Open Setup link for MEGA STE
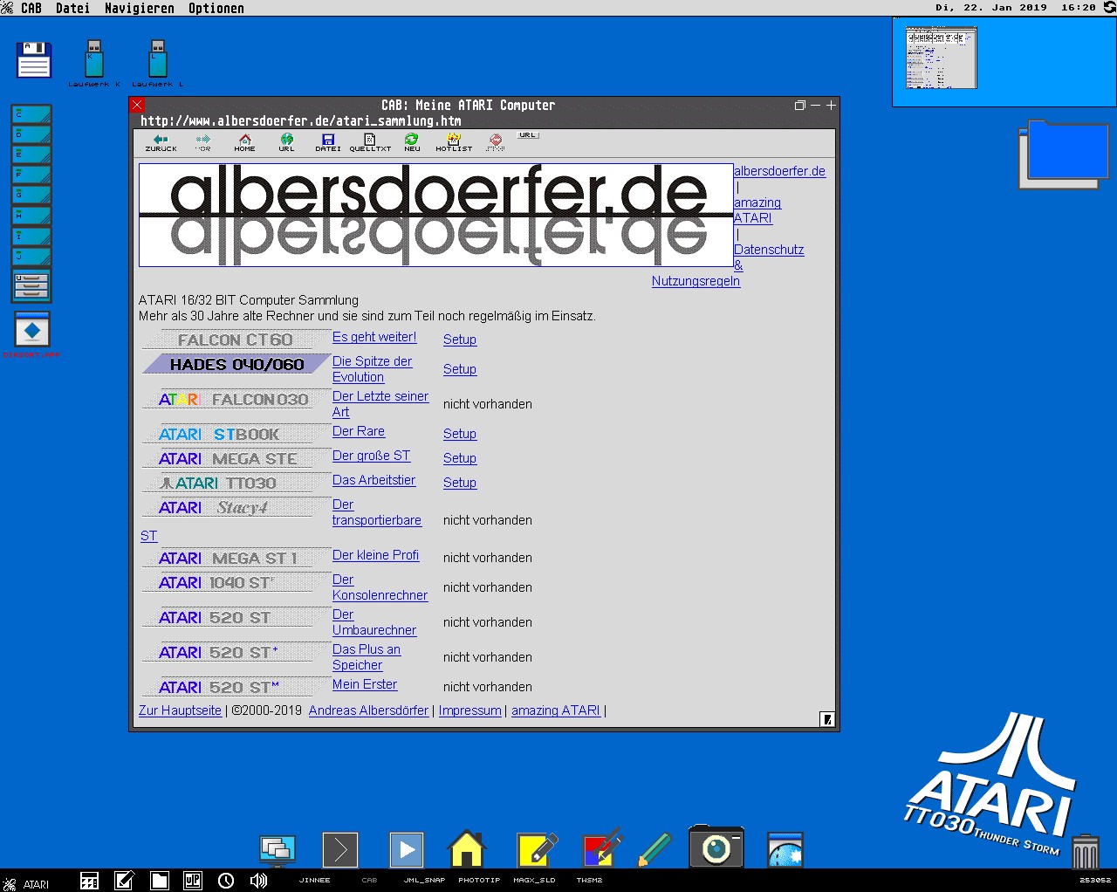This screenshot has width=1117, height=892. pos(460,458)
